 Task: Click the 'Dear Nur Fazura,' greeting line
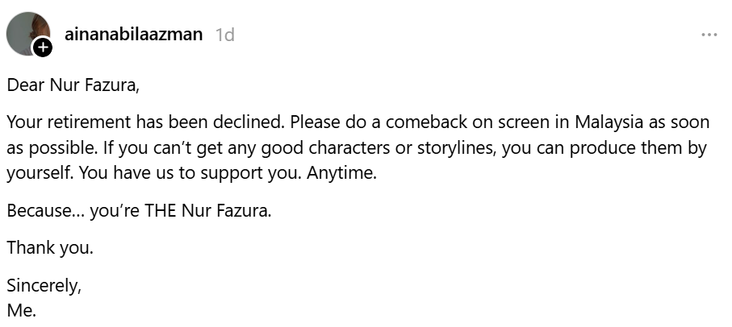[73, 85]
